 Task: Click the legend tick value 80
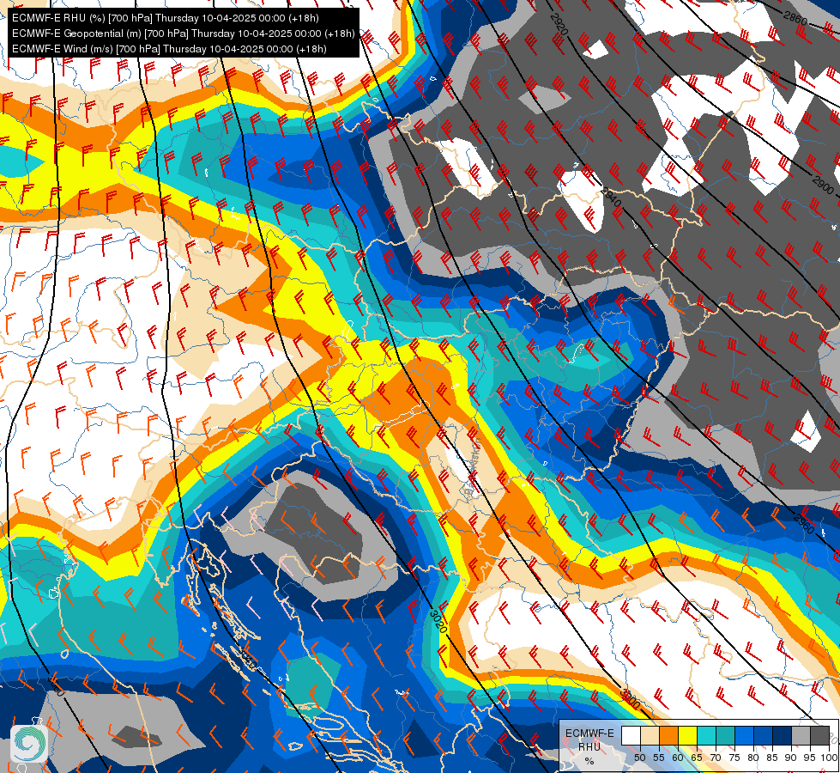pos(753,758)
